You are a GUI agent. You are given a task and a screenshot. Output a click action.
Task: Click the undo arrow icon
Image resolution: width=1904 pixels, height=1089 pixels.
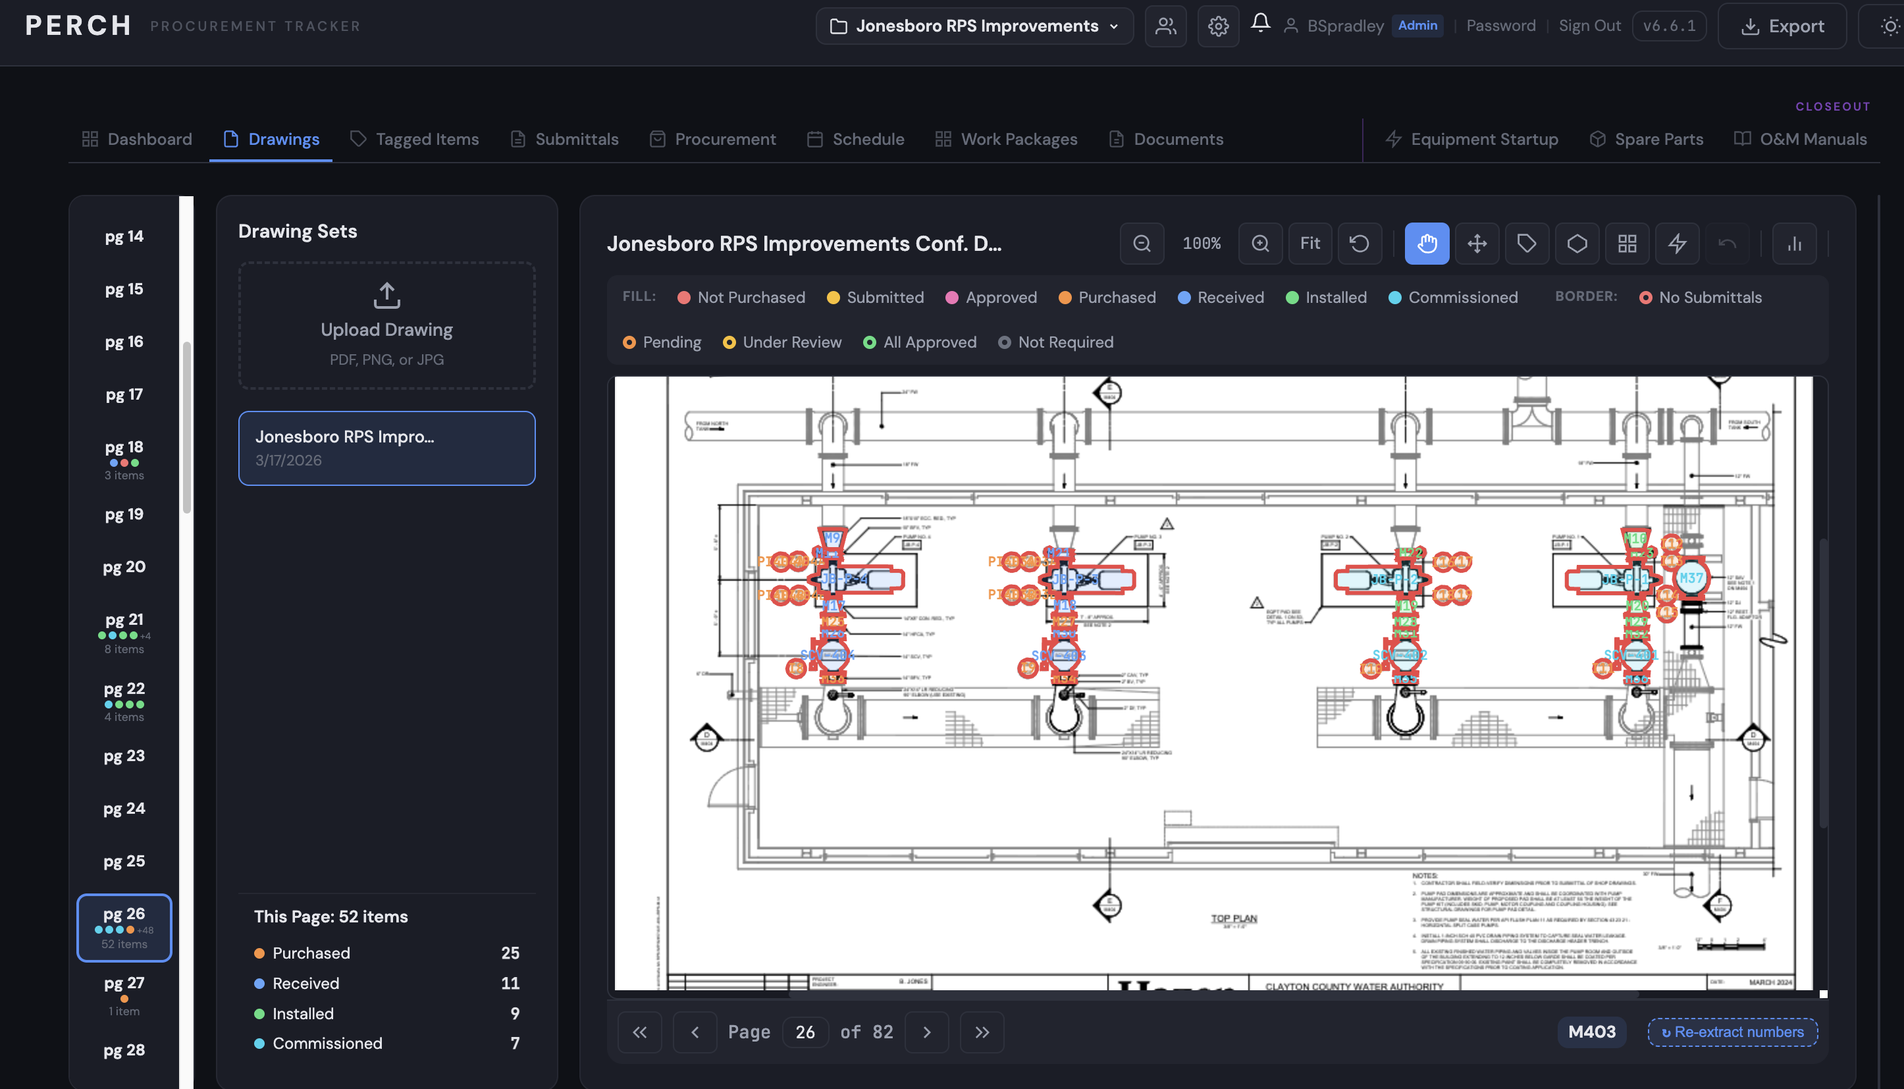click(1727, 243)
